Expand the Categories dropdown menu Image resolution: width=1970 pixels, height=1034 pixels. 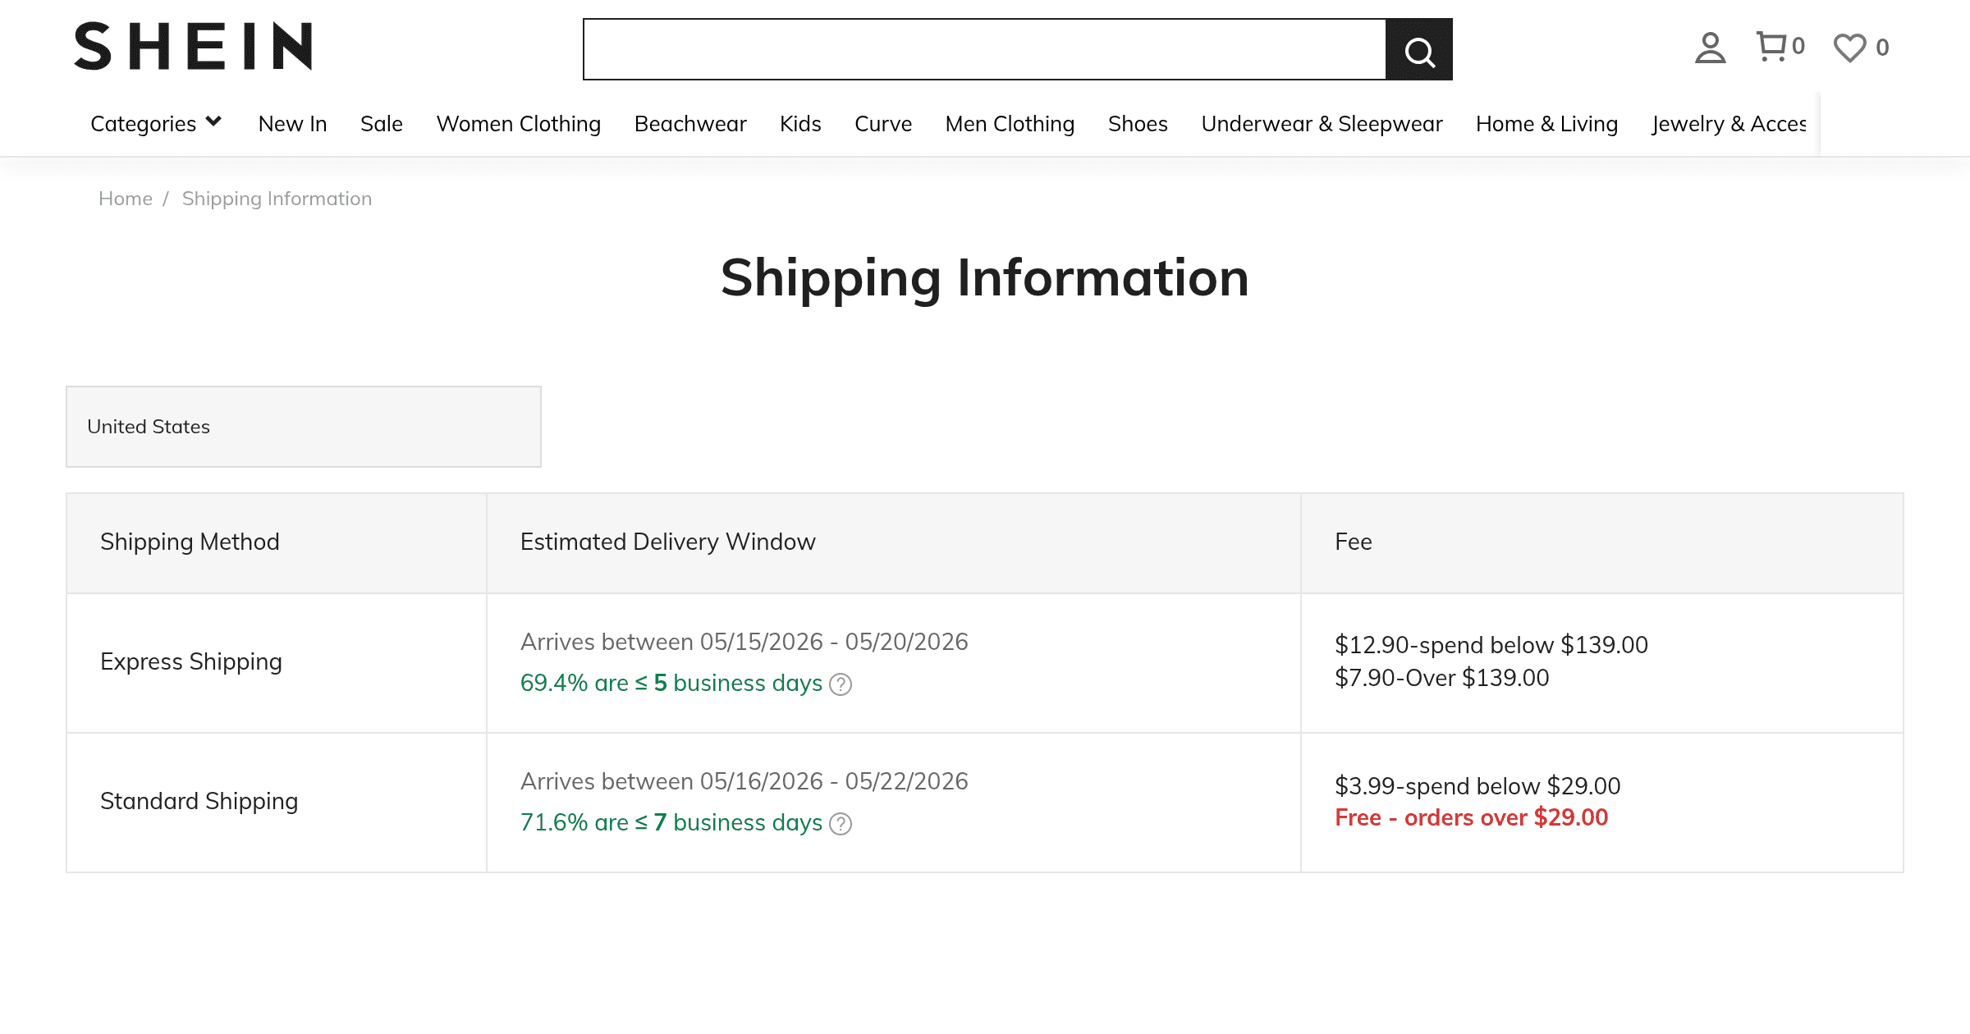tap(156, 124)
